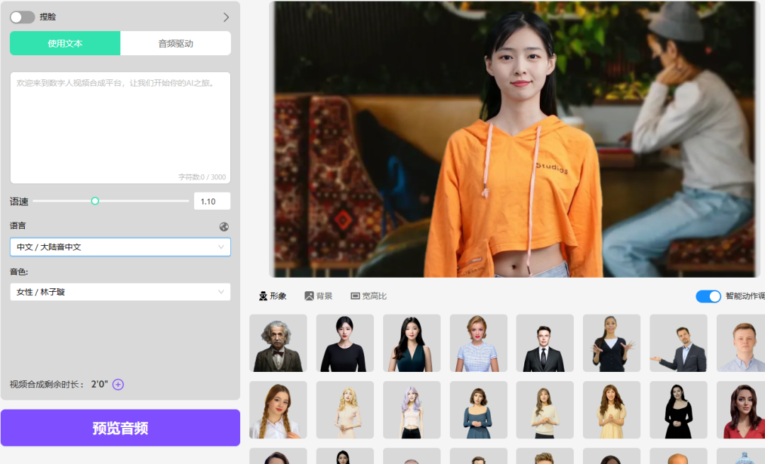Select the 形象 avatar tab

273,296
